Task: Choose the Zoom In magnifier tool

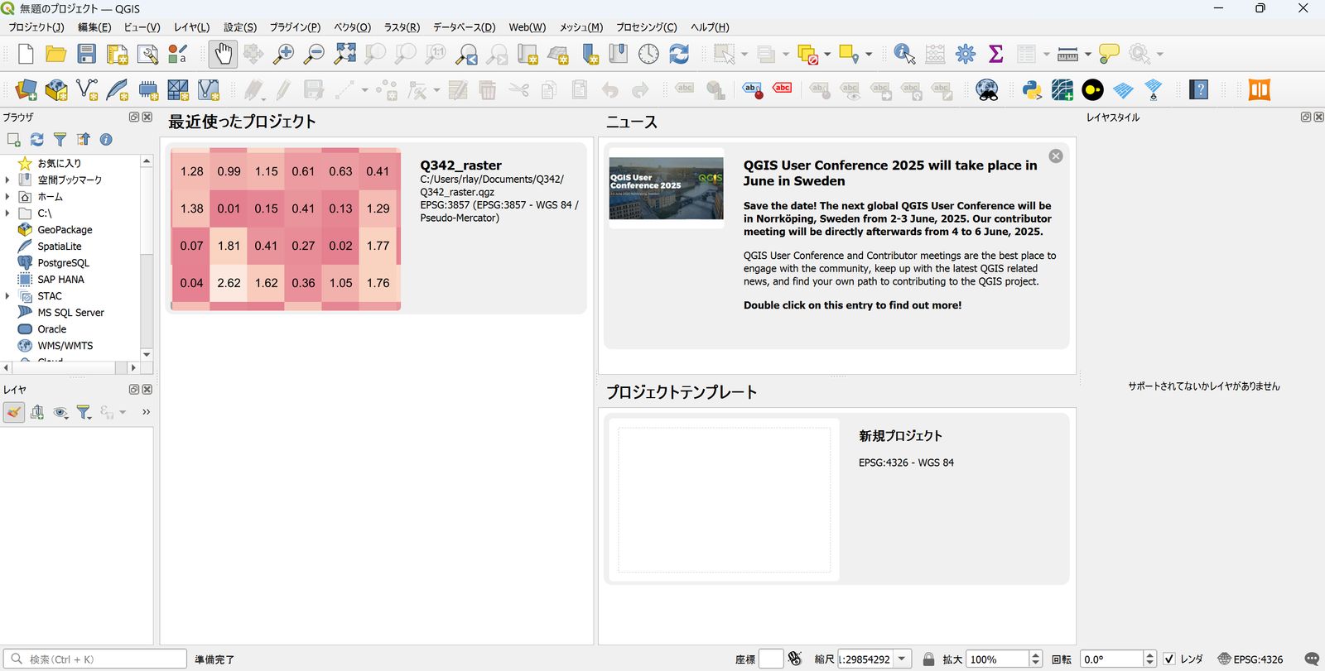Action: pyautogui.click(x=284, y=55)
